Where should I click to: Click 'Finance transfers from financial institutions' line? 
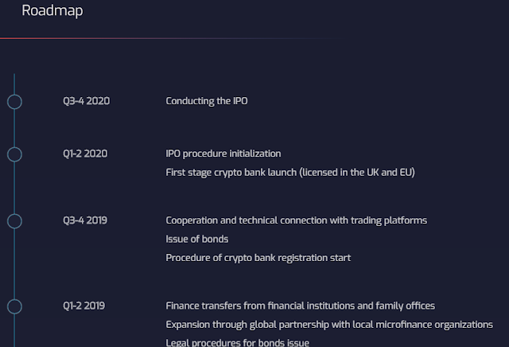[x=301, y=306]
